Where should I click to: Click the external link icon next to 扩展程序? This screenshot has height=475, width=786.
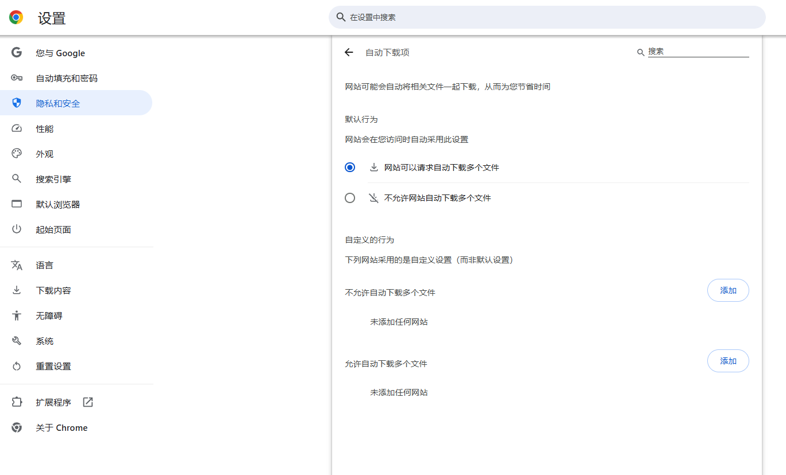click(88, 402)
